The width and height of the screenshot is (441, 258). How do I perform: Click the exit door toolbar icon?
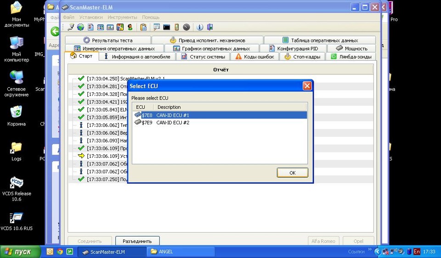210,27
